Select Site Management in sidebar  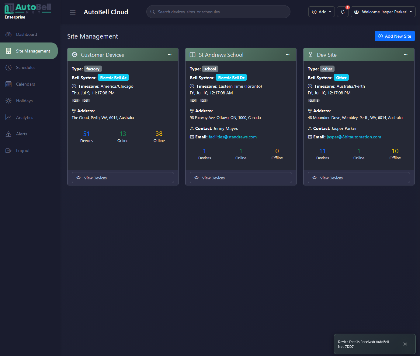29,51
